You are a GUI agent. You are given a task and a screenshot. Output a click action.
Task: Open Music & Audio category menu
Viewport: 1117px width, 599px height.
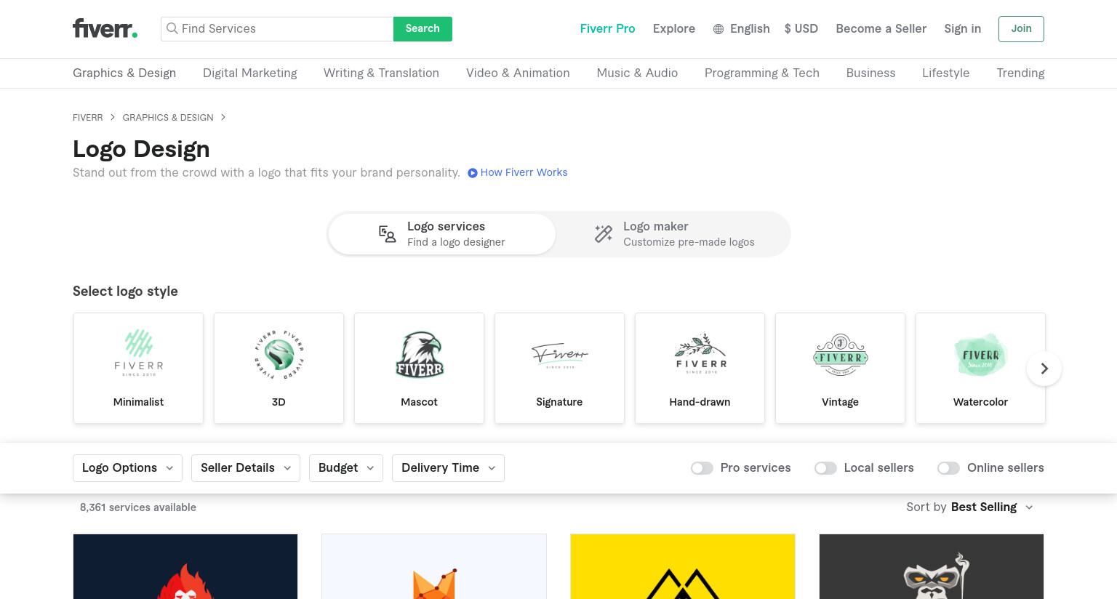pyautogui.click(x=637, y=73)
